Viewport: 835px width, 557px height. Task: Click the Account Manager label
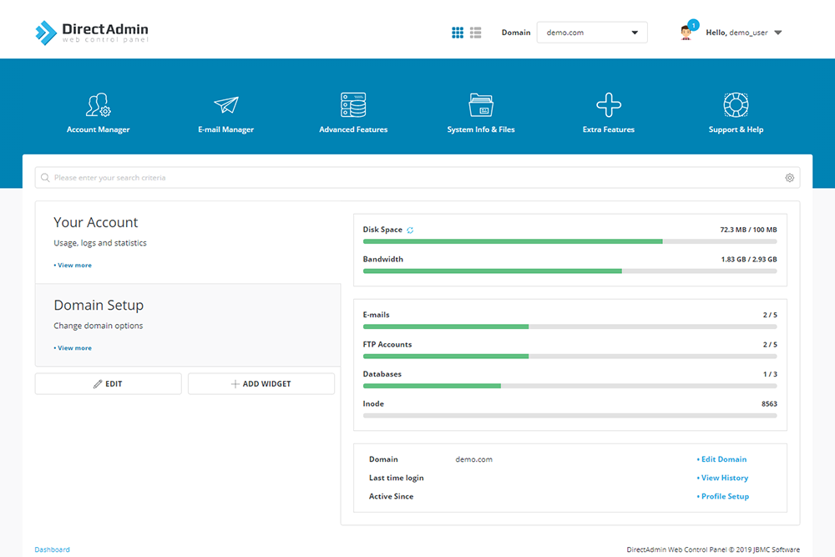pyautogui.click(x=98, y=129)
